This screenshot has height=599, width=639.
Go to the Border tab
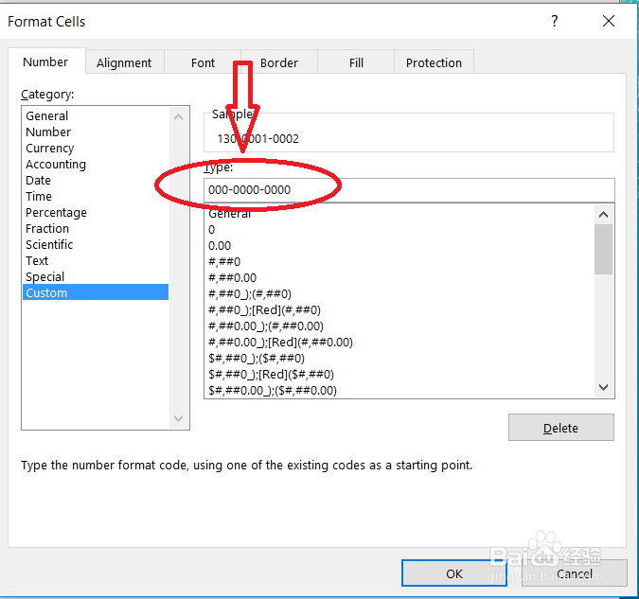[279, 62]
